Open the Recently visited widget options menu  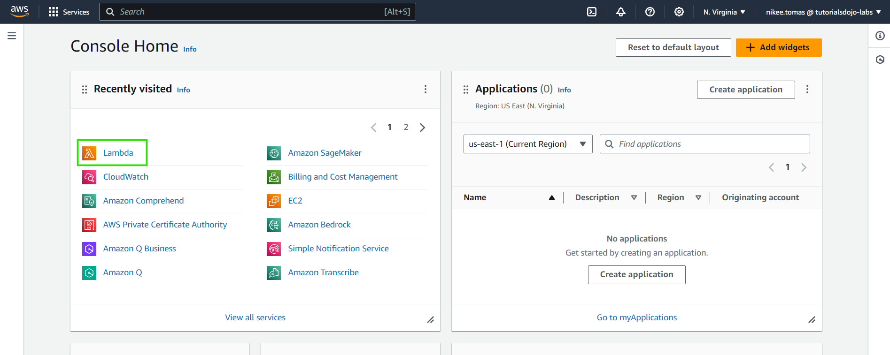[x=426, y=89]
